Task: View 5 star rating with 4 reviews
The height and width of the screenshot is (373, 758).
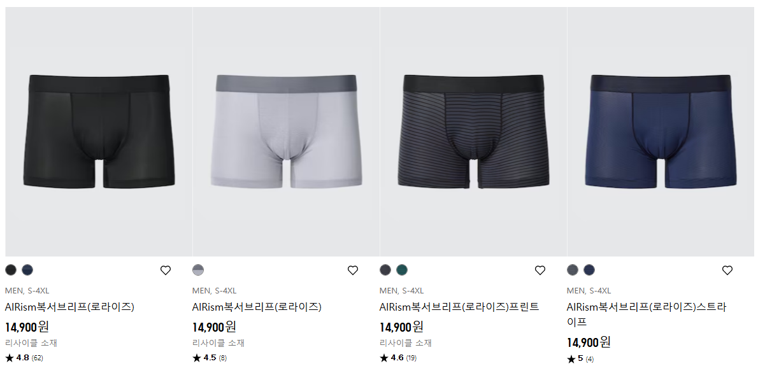Action: pyautogui.click(x=580, y=359)
